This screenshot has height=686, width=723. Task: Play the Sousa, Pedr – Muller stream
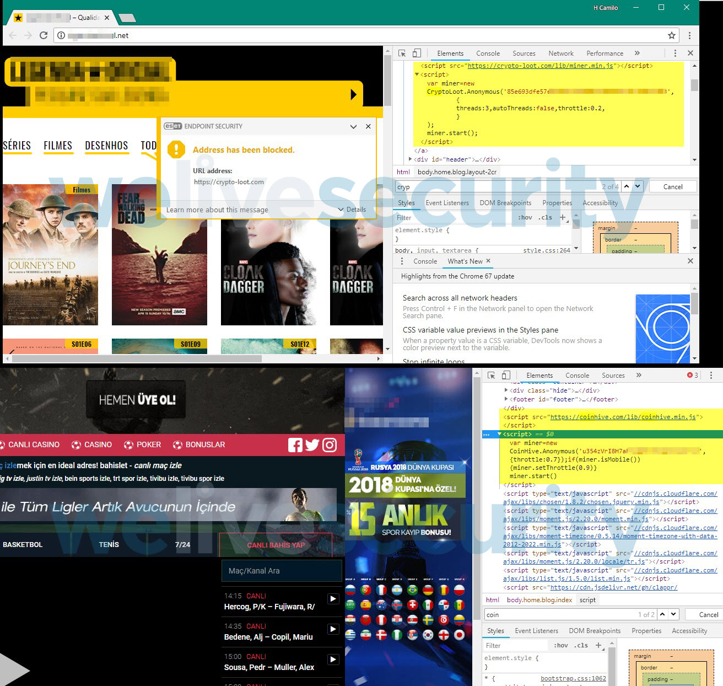point(333,660)
